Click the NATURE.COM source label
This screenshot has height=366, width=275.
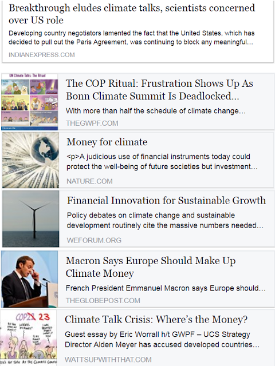89,181
